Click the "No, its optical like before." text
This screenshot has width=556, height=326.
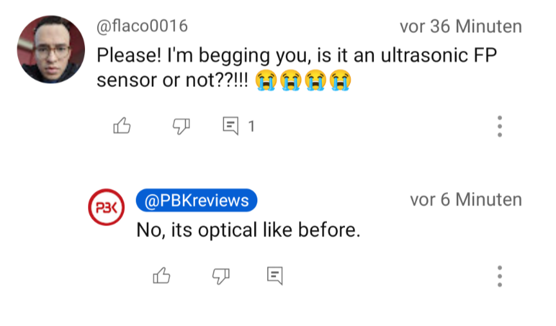[x=248, y=229]
